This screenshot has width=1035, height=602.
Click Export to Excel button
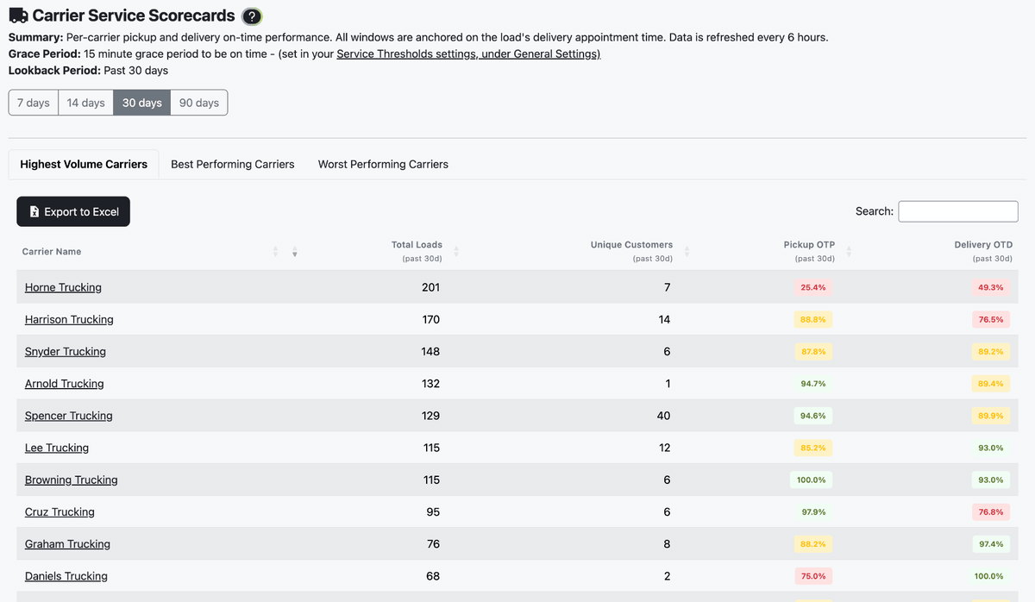(x=73, y=211)
